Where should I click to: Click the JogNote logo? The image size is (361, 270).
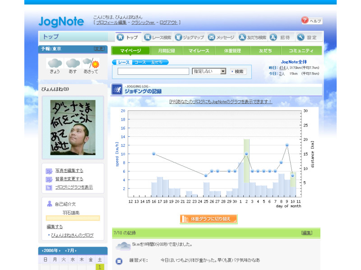point(61,22)
